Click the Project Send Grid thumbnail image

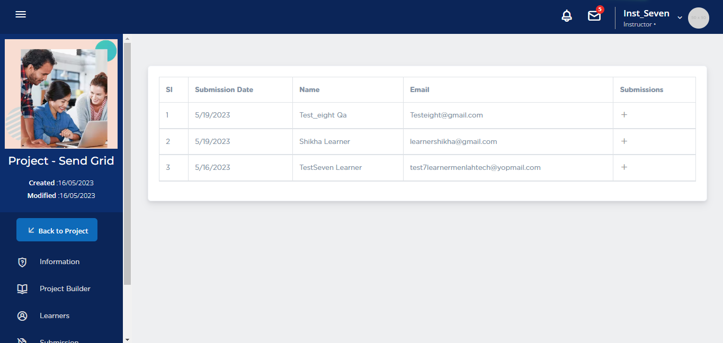click(61, 94)
